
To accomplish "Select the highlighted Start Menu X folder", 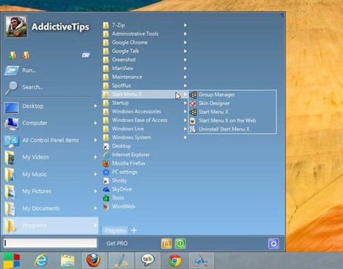I will click(145, 94).
